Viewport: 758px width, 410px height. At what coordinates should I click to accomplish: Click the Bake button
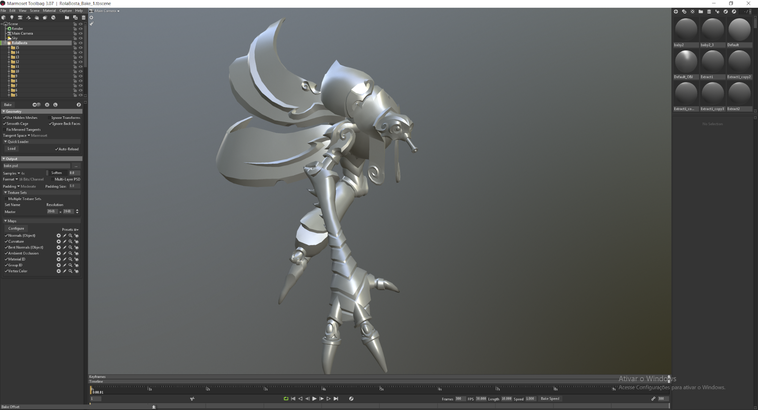click(8, 105)
